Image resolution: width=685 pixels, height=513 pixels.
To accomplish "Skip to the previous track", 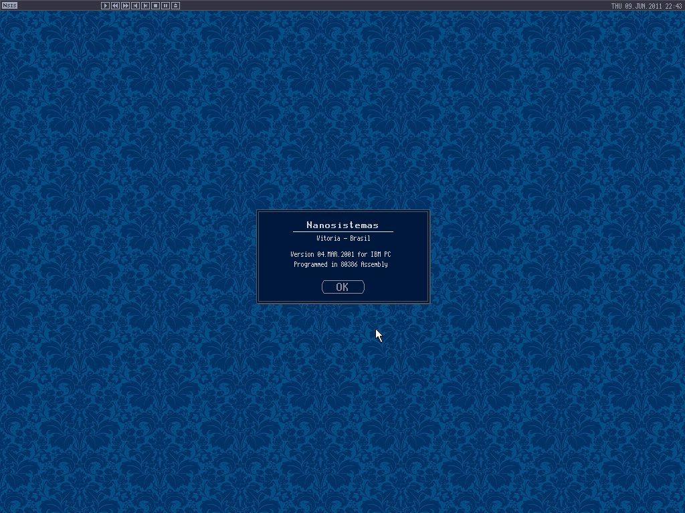I will tap(135, 5).
